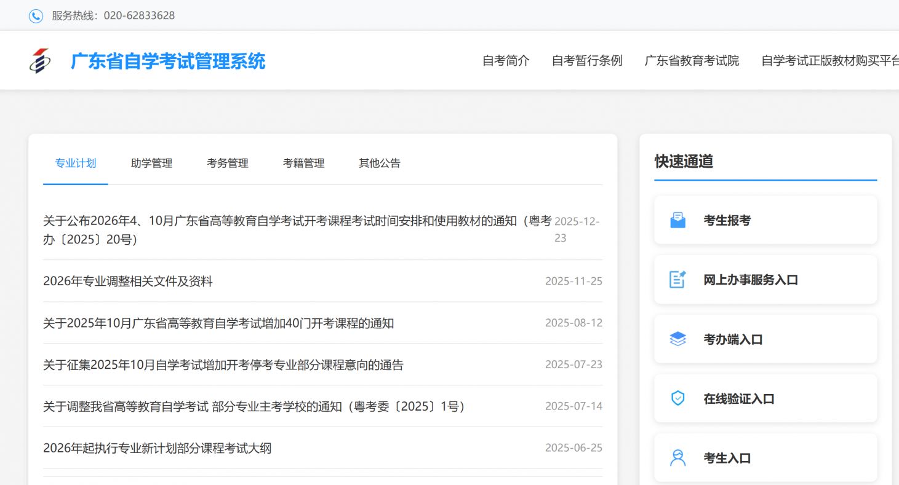The height and width of the screenshot is (485, 899).
Task: Open 2026年专业调整相关文件及资料 notice
Action: (128, 282)
